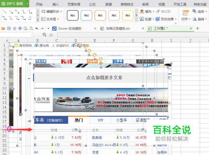Open the 开始 ribbon tab

click(x=39, y=4)
